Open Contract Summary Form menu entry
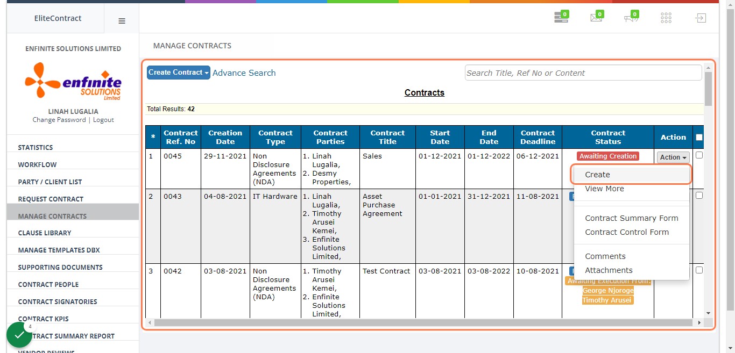The width and height of the screenshot is (735, 353). tap(632, 218)
